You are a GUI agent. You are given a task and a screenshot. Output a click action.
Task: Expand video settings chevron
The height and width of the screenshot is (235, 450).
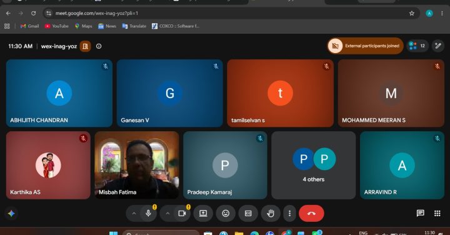point(167,214)
